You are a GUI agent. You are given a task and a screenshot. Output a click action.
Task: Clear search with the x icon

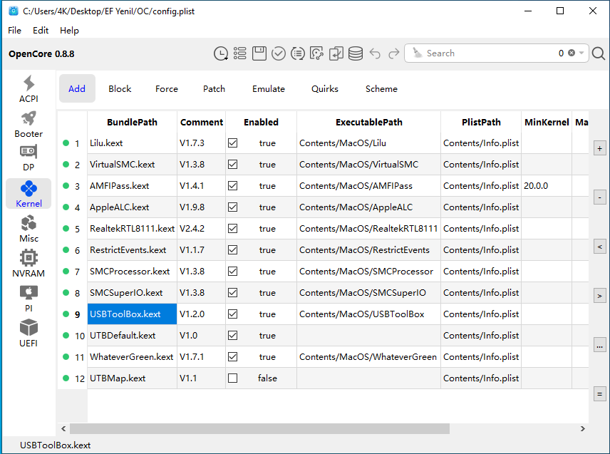click(571, 53)
